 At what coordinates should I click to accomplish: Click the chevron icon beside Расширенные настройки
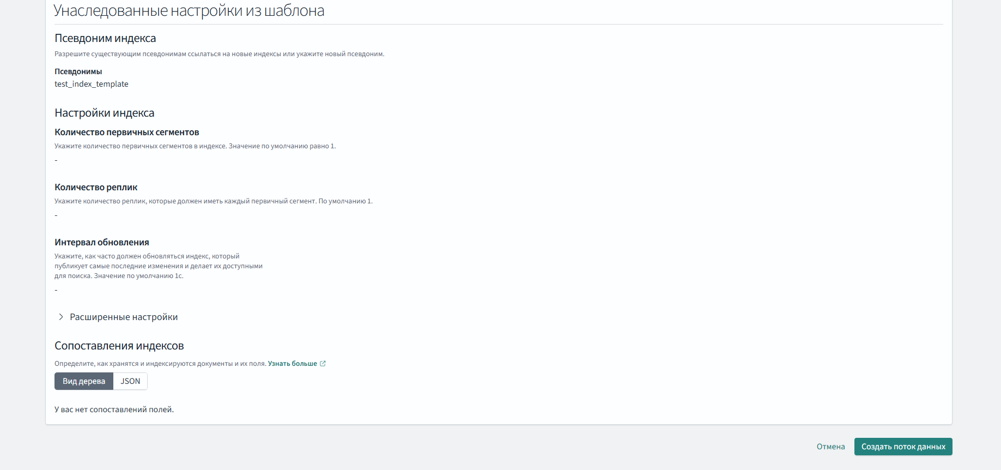[60, 317]
